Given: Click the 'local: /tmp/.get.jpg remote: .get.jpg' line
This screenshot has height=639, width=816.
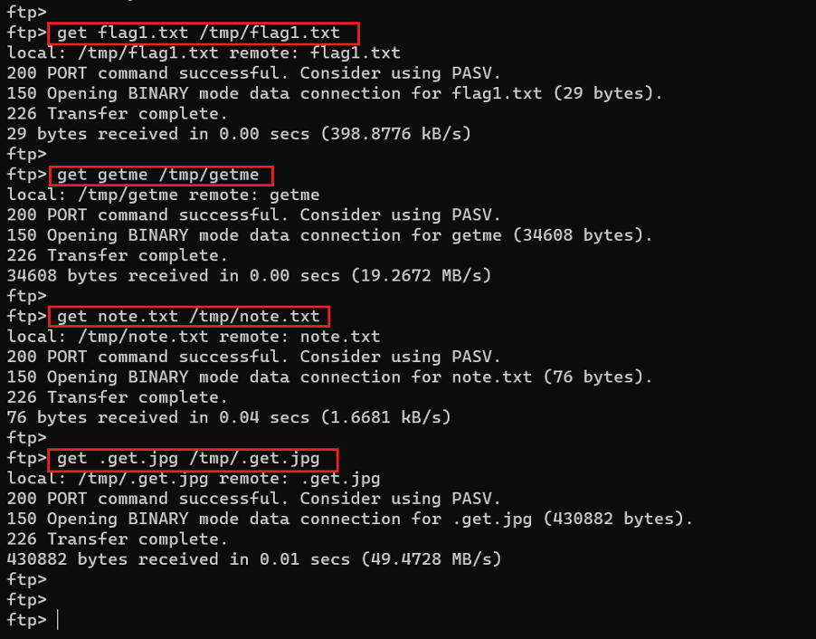Looking at the screenshot, I should [194, 478].
